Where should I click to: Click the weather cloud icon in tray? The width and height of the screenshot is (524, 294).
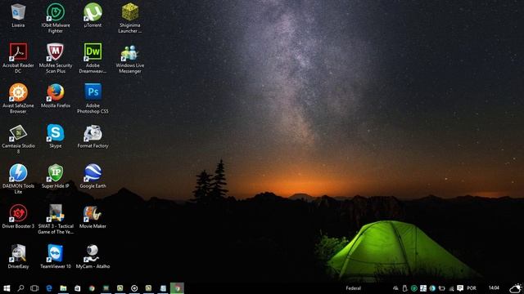point(516,288)
